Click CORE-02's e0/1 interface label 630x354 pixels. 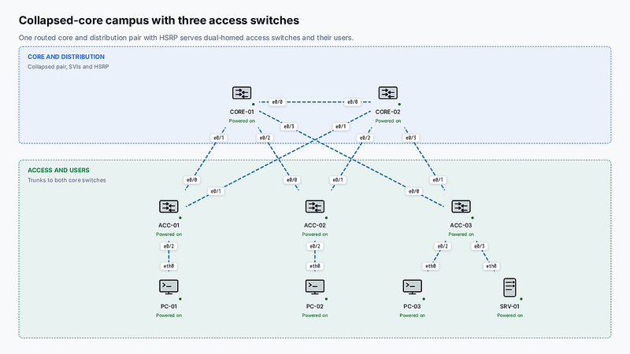[341, 127]
